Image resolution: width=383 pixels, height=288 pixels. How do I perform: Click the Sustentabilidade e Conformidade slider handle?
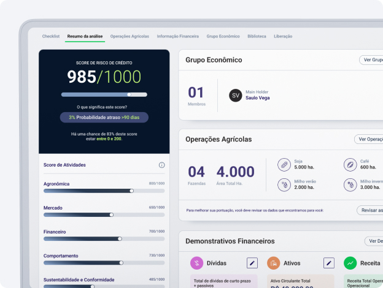(x=93, y=287)
